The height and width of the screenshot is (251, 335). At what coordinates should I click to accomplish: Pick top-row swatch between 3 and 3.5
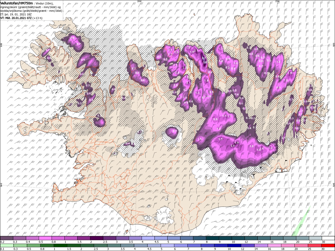coord(122,238)
